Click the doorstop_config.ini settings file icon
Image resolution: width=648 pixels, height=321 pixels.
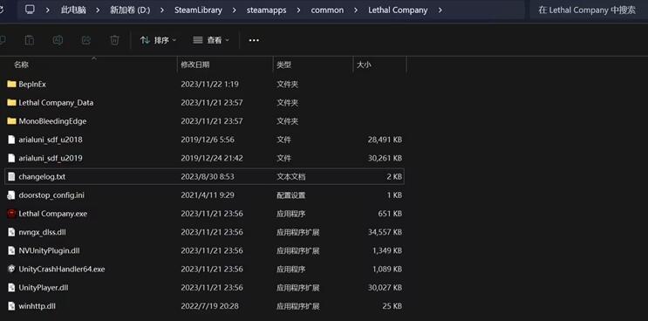(x=11, y=195)
